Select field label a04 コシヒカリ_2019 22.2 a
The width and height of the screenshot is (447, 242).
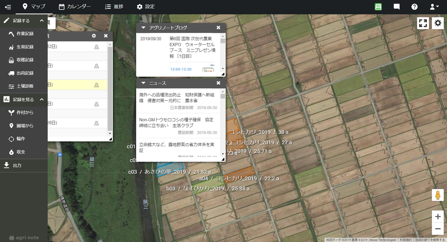[x=239, y=179]
